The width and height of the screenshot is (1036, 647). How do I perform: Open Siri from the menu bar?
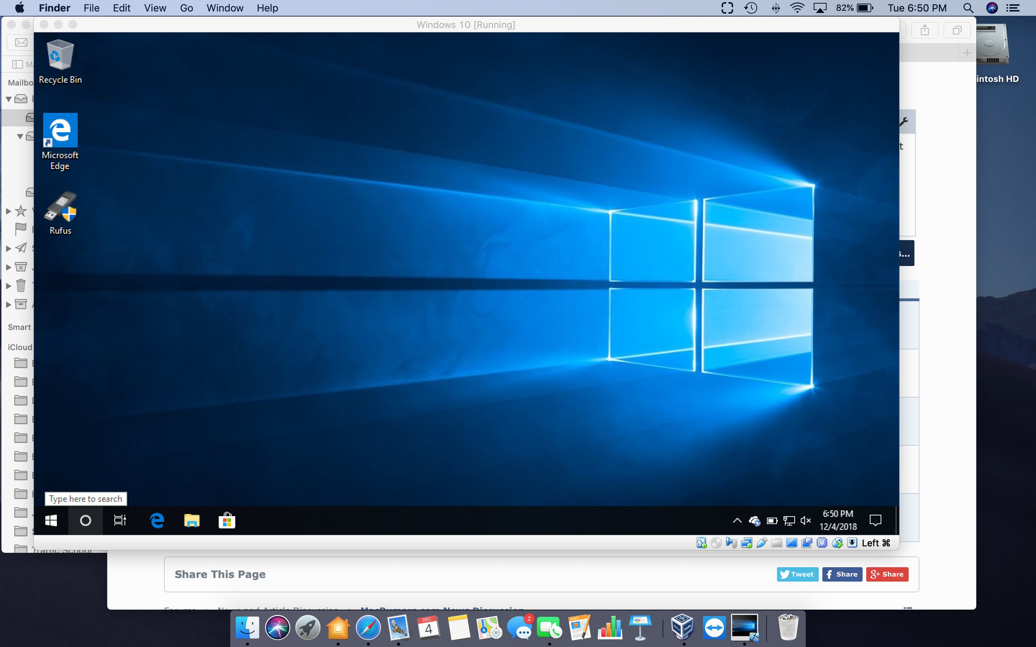pos(992,8)
